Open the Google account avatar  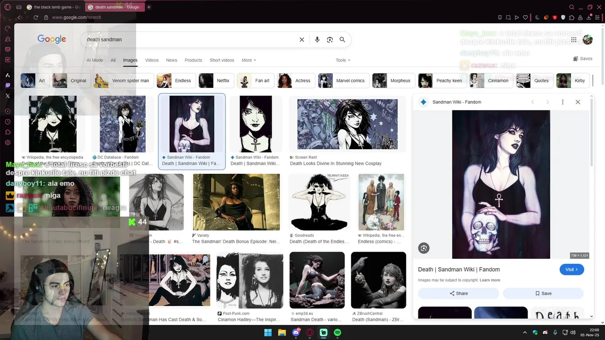588,40
